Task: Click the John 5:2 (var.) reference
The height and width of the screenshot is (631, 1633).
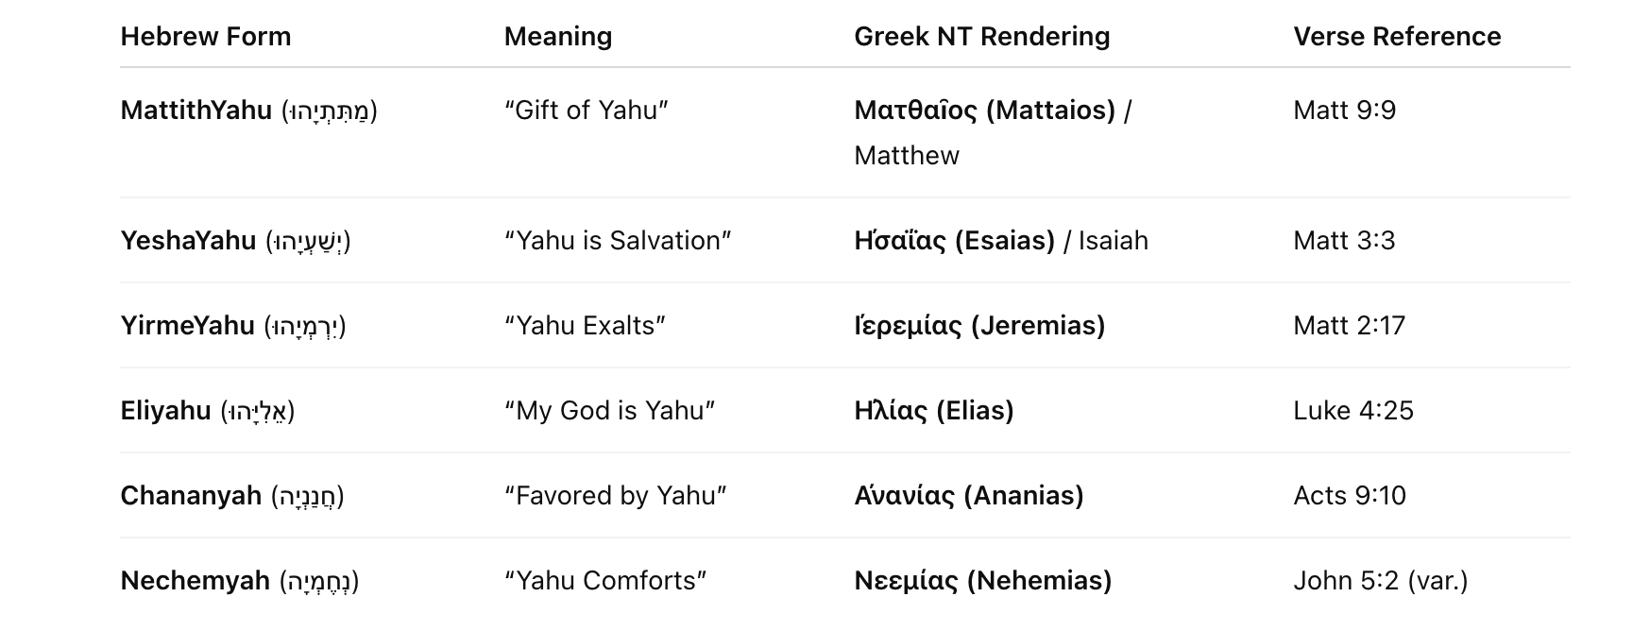Action: pyautogui.click(x=1380, y=581)
